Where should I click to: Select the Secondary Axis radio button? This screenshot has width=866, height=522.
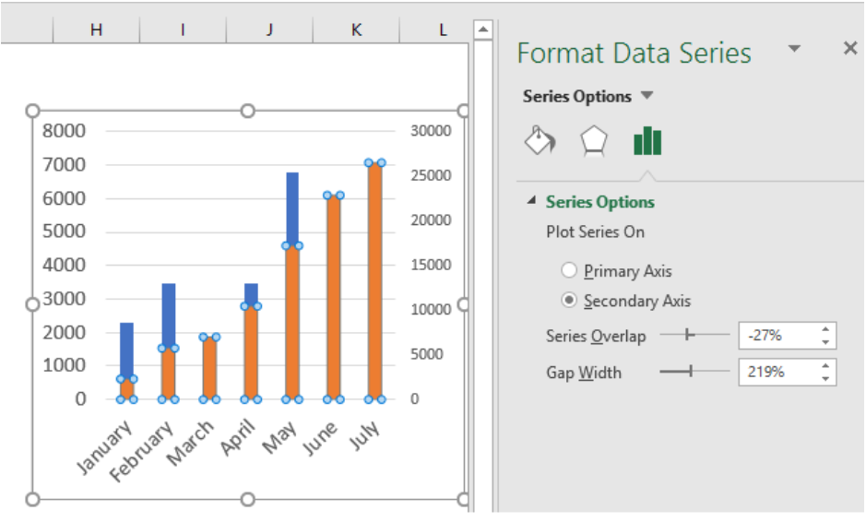tap(569, 300)
